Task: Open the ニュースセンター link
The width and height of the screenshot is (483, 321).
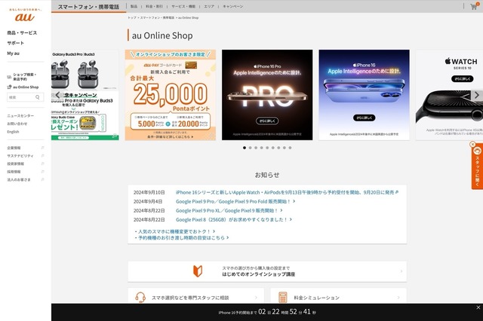Action: click(20, 116)
